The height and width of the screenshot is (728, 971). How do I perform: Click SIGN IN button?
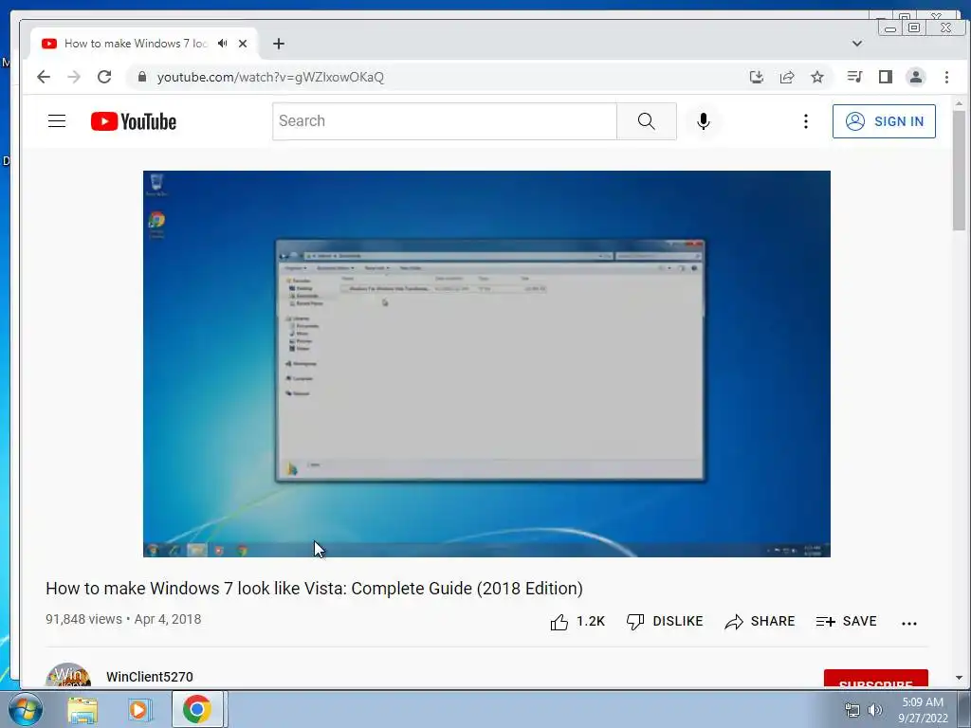(x=884, y=121)
